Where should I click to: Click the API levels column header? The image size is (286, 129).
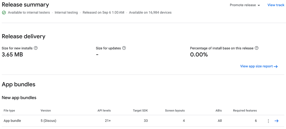(x=104, y=111)
